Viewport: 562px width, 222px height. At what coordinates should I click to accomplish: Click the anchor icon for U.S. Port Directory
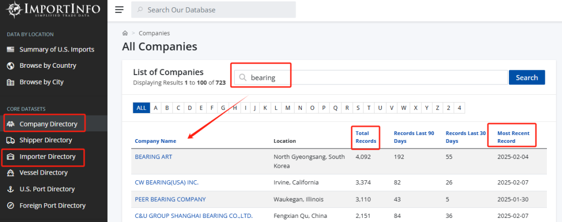tap(10, 189)
